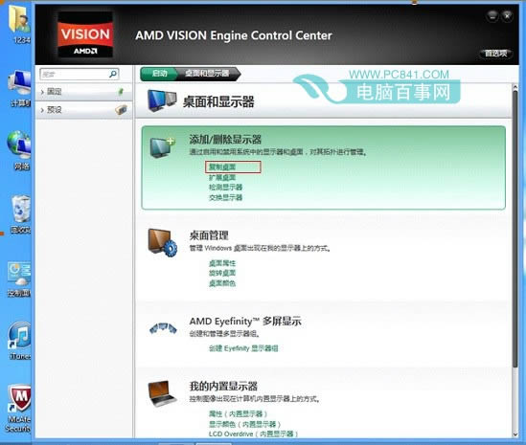The height and width of the screenshot is (445, 526).
Task: Click the search magnifier icon
Action: click(x=113, y=74)
